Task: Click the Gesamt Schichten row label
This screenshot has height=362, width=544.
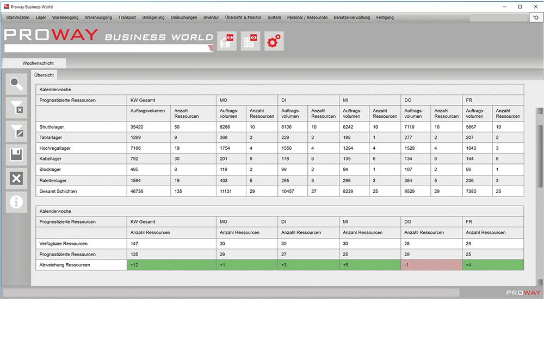Action: coord(58,192)
